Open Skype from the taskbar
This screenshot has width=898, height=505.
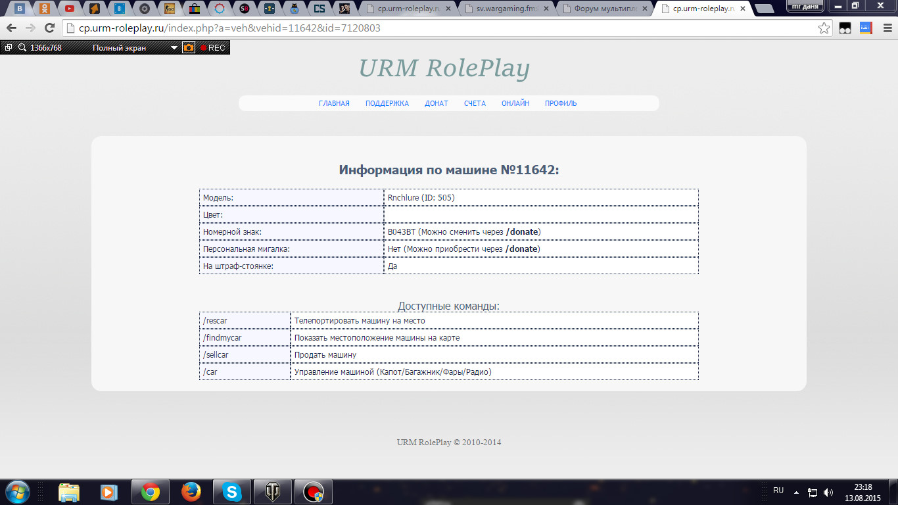click(x=231, y=492)
